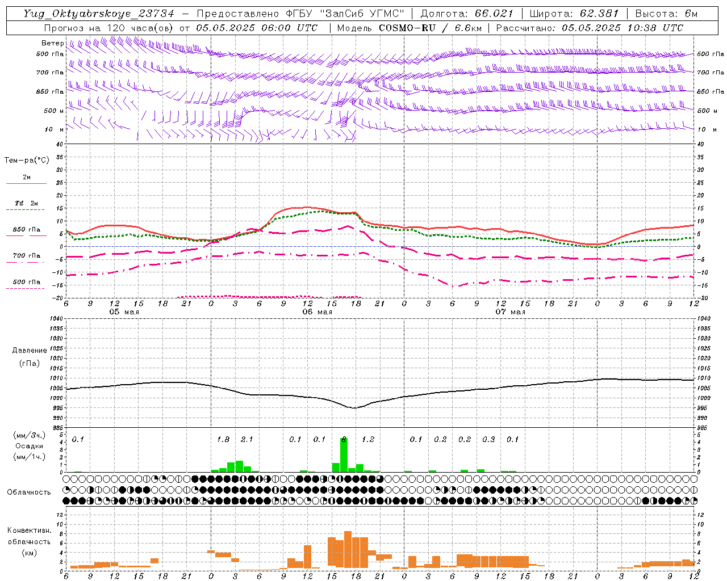
Task: Click the 07 мая date label
Action: tap(511, 312)
